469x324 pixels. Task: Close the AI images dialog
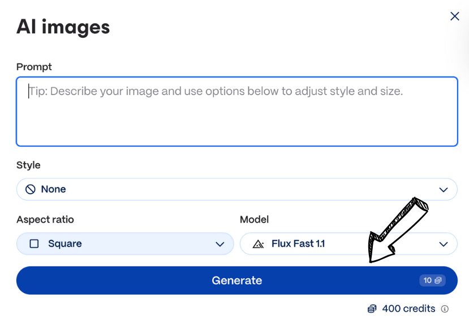point(454,16)
